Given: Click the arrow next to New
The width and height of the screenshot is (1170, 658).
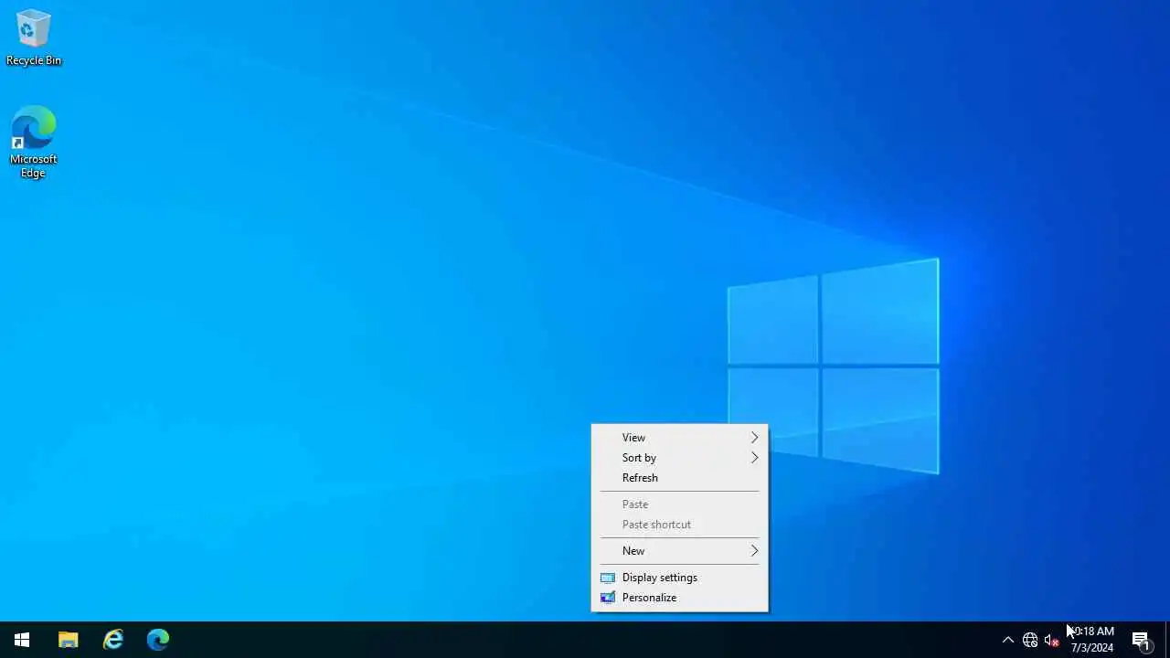Looking at the screenshot, I should point(755,551).
